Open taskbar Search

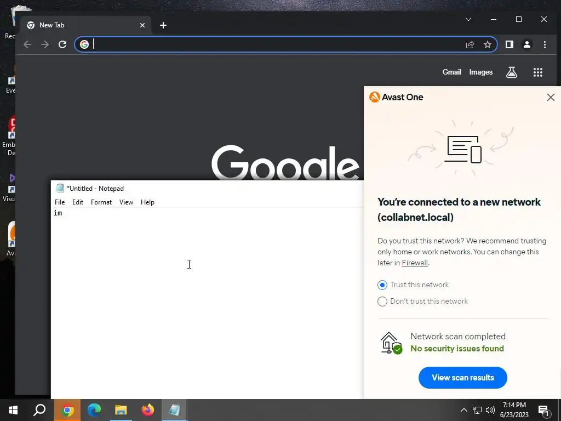coord(39,410)
